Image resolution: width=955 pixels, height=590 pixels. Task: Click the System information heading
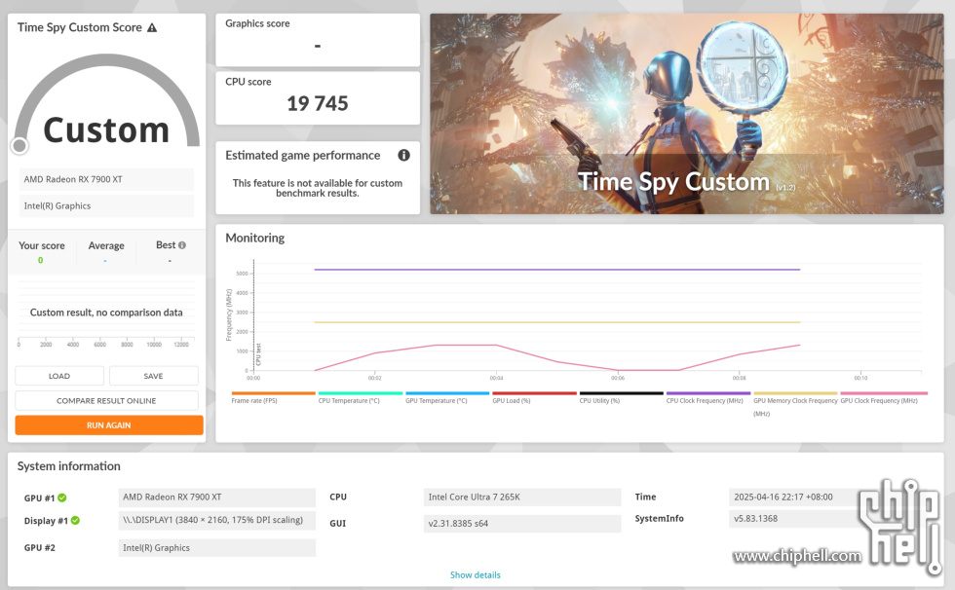pyautogui.click(x=69, y=466)
